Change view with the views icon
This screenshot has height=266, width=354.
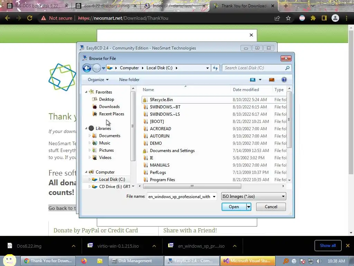(253, 80)
